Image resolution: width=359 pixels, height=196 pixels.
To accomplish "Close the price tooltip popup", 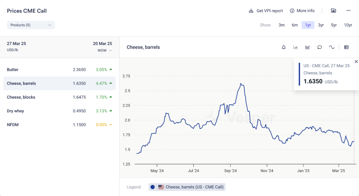I will point(356,62).
